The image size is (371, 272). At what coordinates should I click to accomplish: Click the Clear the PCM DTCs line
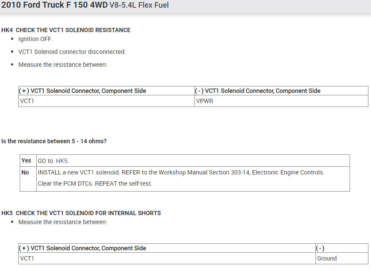tap(95, 184)
